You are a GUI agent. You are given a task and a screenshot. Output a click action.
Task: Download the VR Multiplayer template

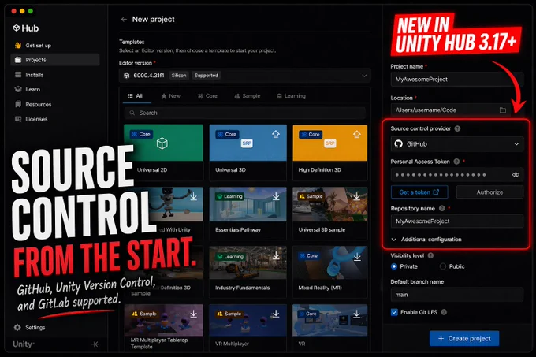[x=276, y=314]
